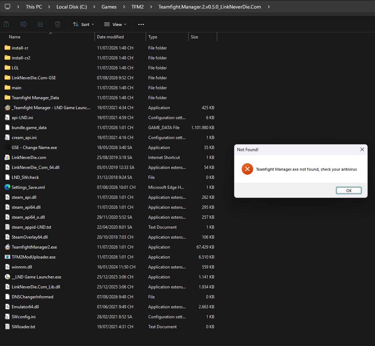This screenshot has height=346, width=375.
Task: Click the This PC monitor icon in address bar
Action: point(7,7)
